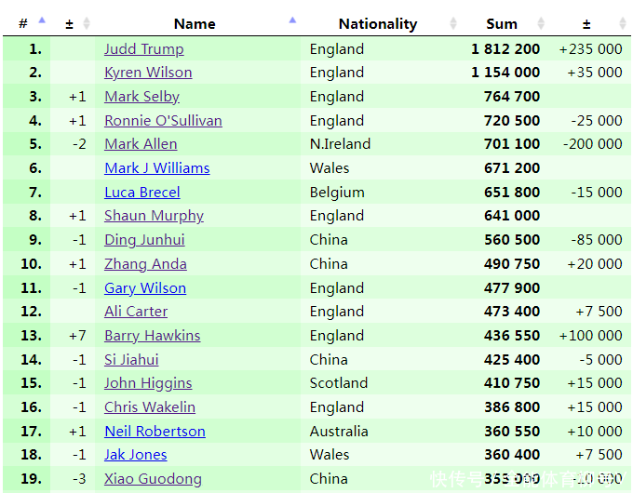Click sort arrows of ± column after Sum

click(x=623, y=23)
